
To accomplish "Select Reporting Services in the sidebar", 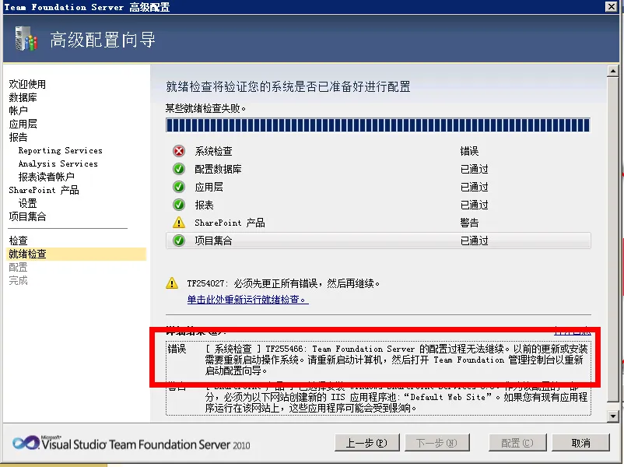I will pos(60,150).
